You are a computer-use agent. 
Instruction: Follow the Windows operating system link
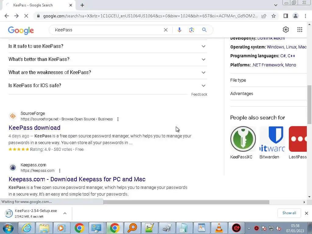(275, 47)
